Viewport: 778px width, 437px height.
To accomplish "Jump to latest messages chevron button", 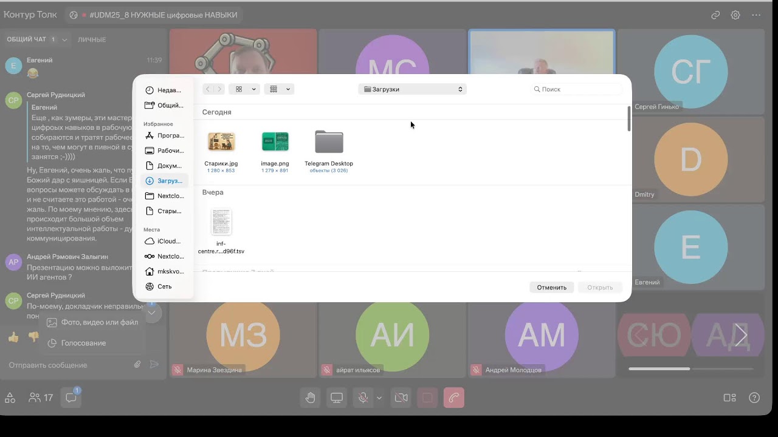I will (153, 313).
